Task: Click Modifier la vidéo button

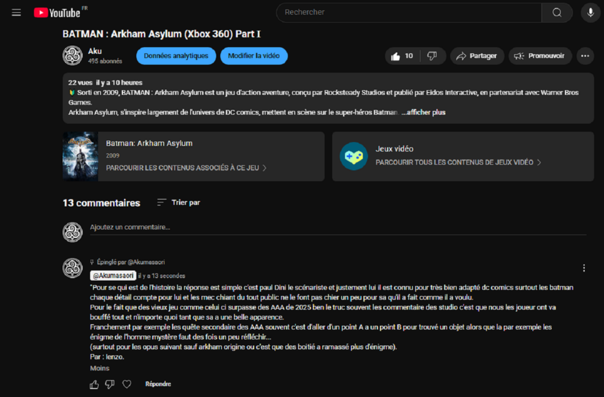Action: [x=254, y=56]
